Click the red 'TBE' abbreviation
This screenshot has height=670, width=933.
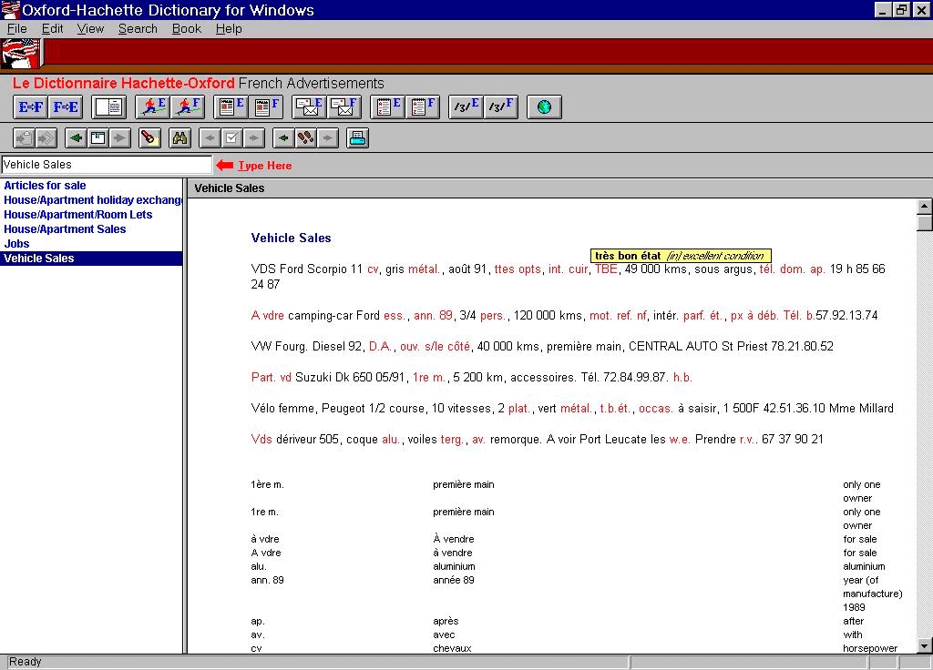click(x=606, y=269)
